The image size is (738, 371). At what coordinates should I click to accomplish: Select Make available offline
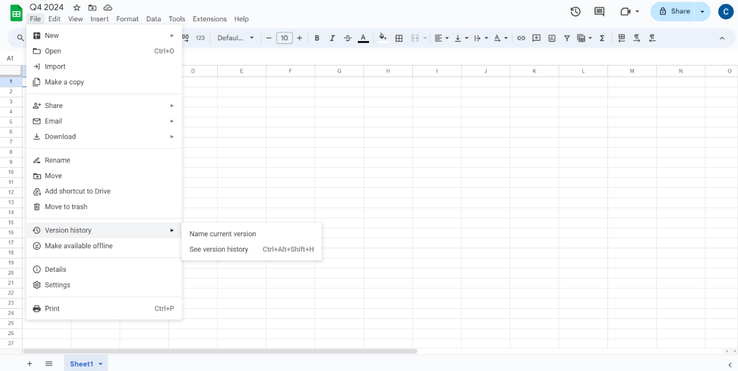pyautogui.click(x=104, y=246)
